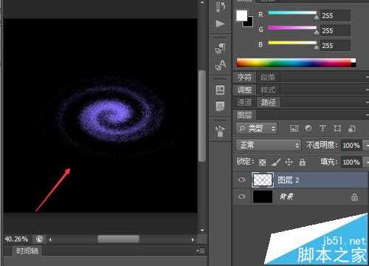Open the 时间轴 panel menu icon
The height and width of the screenshot is (266, 369).
201,250
